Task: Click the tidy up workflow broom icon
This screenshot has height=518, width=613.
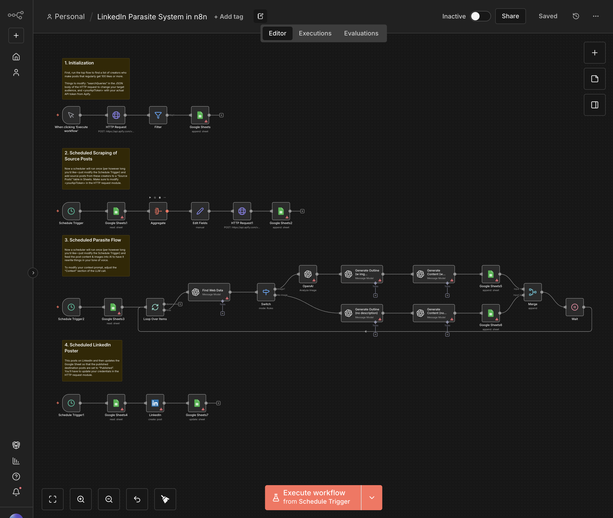Action: pyautogui.click(x=165, y=499)
